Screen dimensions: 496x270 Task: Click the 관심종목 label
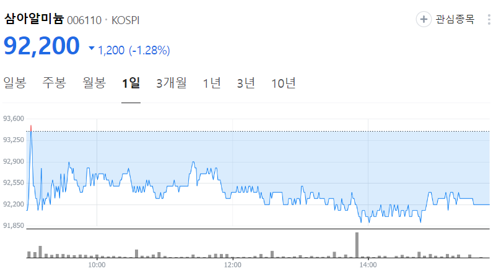pyautogui.click(x=455, y=19)
